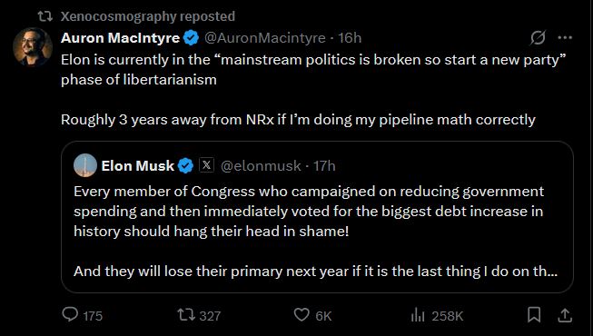Open the share upload icon
The width and height of the screenshot is (593, 336).
(565, 315)
